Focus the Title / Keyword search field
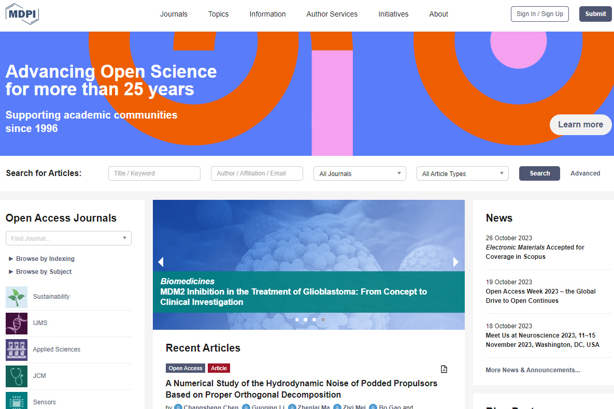The image size is (614, 409). point(154,173)
